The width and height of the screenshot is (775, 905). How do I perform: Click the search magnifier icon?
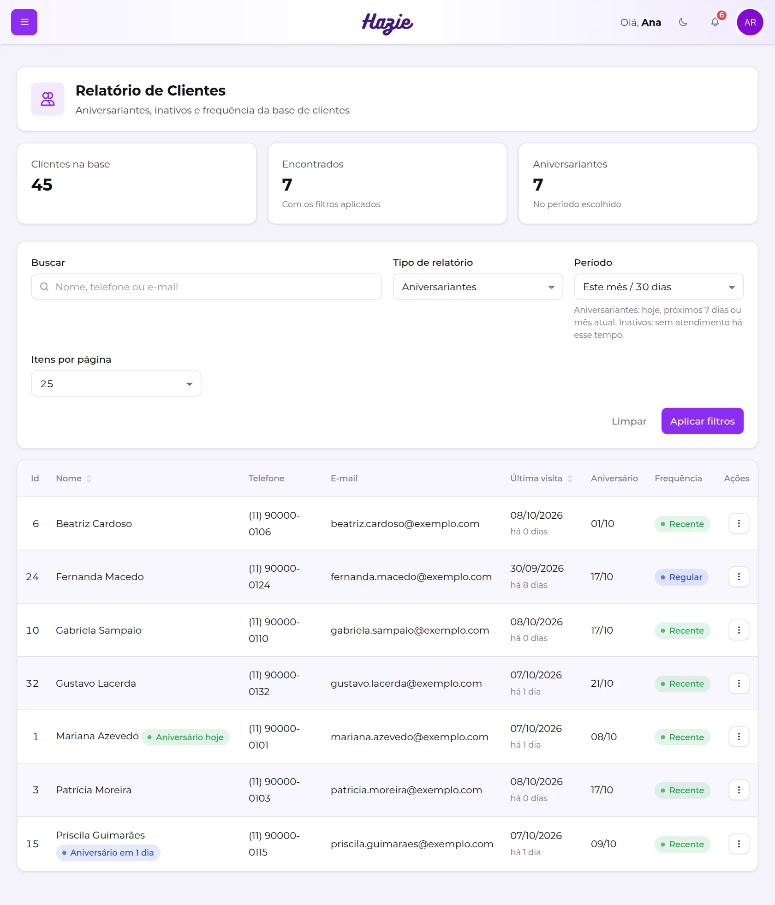tap(44, 287)
